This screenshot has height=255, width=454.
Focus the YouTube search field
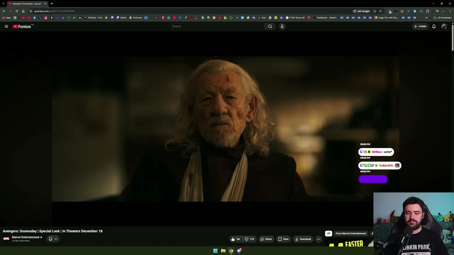click(217, 26)
